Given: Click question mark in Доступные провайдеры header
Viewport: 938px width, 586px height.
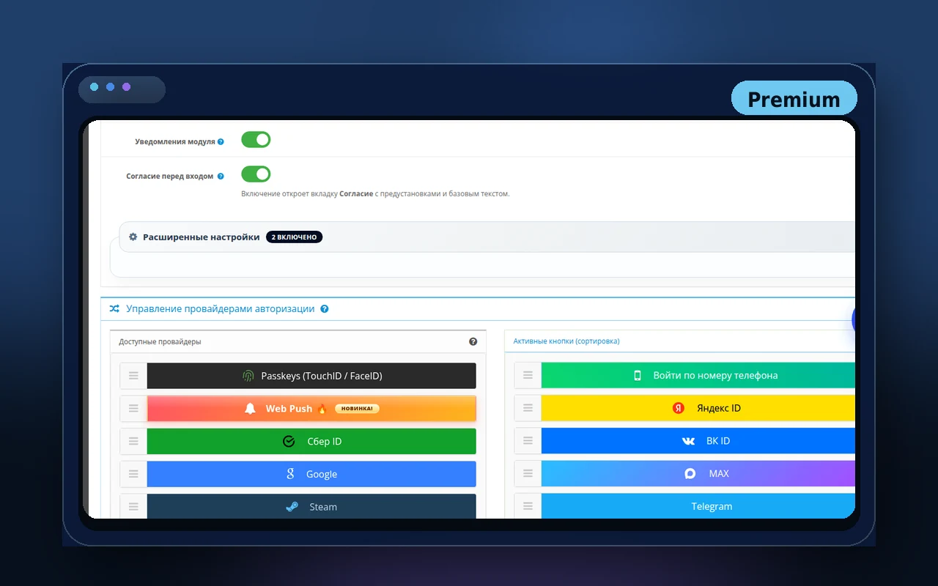Looking at the screenshot, I should click(473, 341).
